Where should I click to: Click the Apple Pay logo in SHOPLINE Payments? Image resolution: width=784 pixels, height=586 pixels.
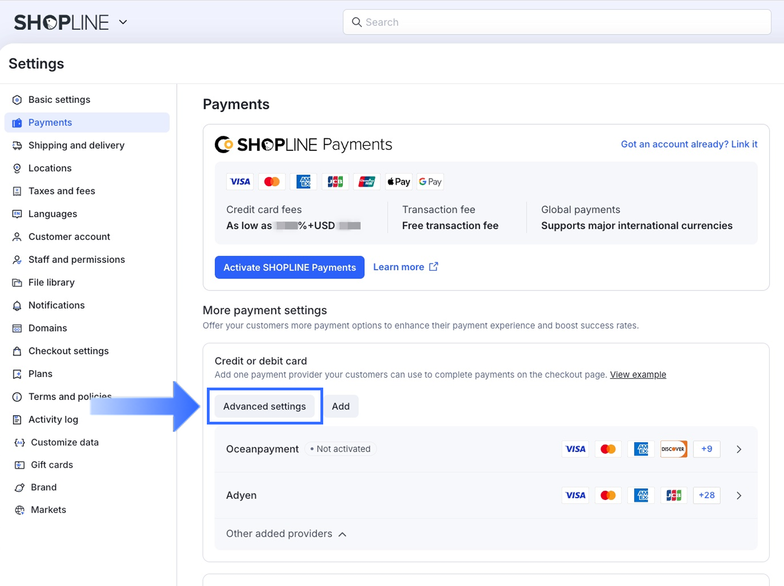coord(398,182)
